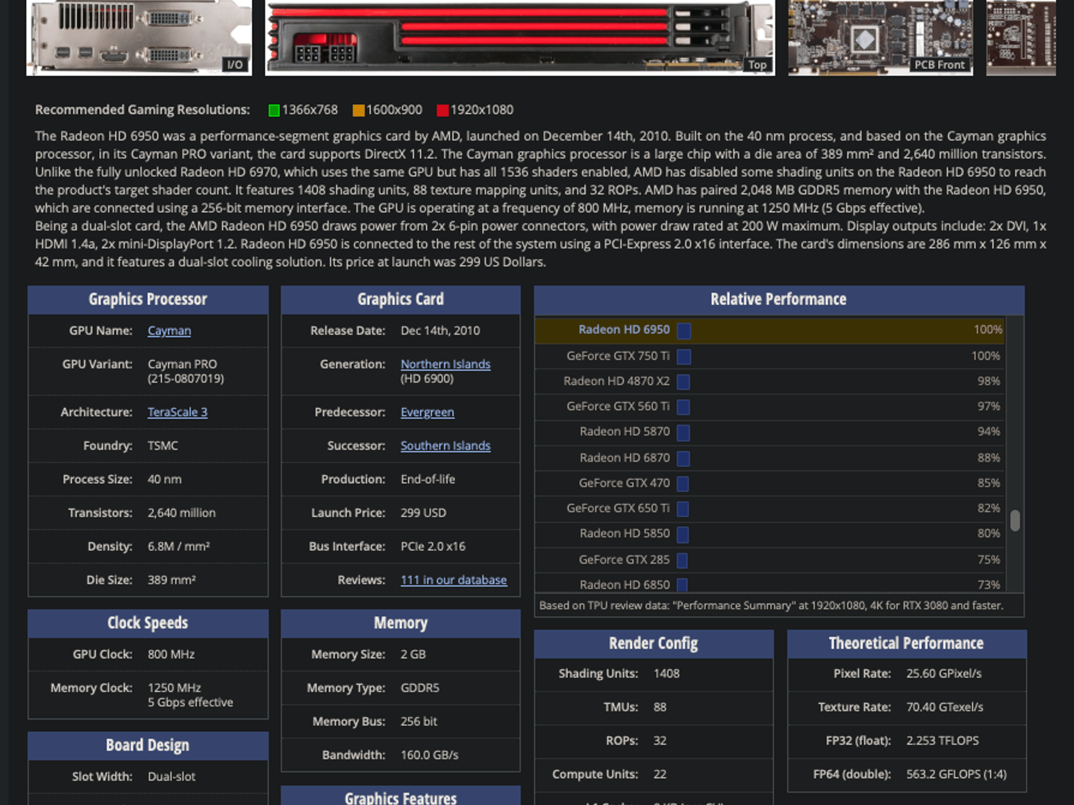Open the Southern Islands successor link
1074x805 pixels.
click(x=446, y=445)
